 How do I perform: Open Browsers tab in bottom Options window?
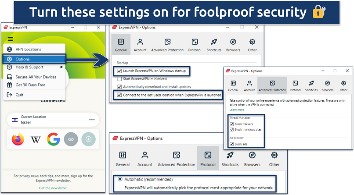coord(252,159)
